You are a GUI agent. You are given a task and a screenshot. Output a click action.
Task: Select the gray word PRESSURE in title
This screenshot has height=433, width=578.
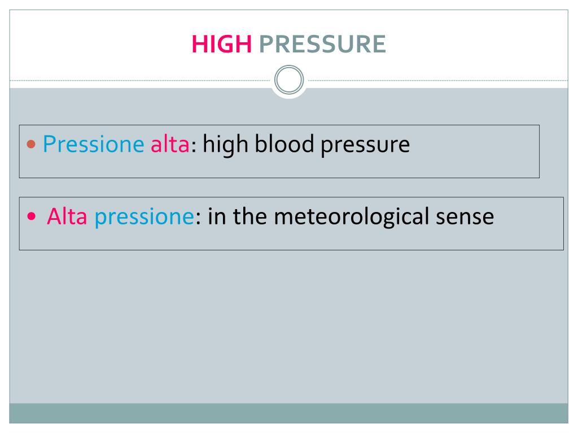322,44
